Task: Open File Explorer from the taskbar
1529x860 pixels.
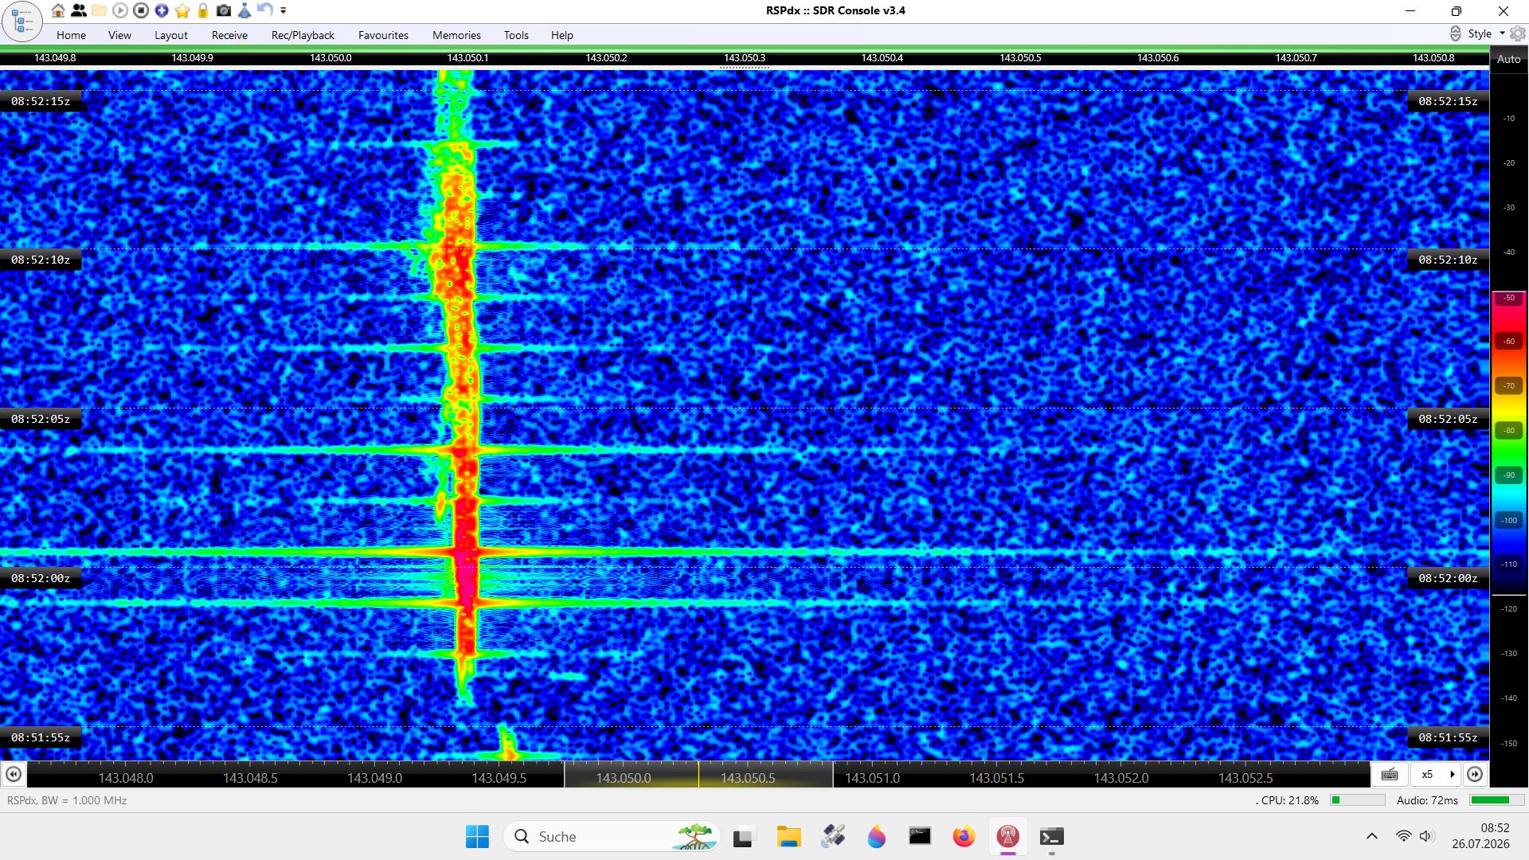Action: click(x=788, y=837)
